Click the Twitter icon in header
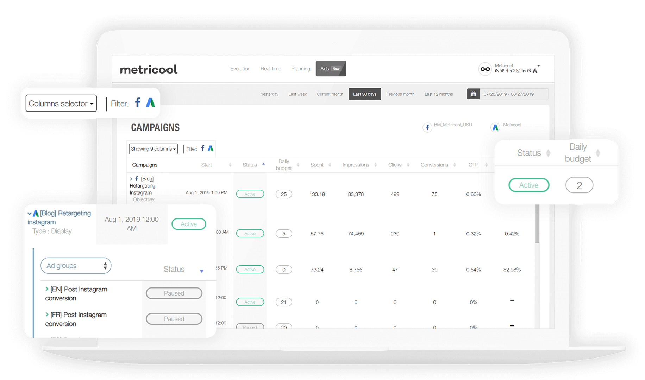Screen dimensions: 645x380 (x=502, y=71)
